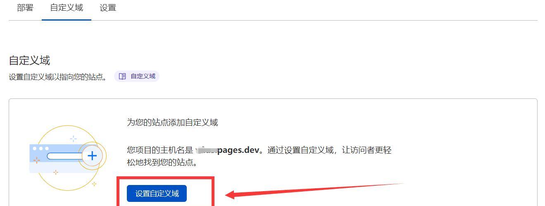
Task: Click the light blue sparkle above window
Action: [x=73, y=138]
